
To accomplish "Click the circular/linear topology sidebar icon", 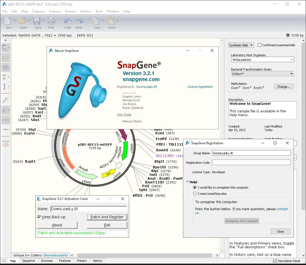I will (4, 86).
